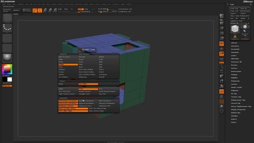Image resolution: width=254 pixels, height=143 pixels.
Task: Click the Make PolyMesh3D button
Action: point(242,16)
